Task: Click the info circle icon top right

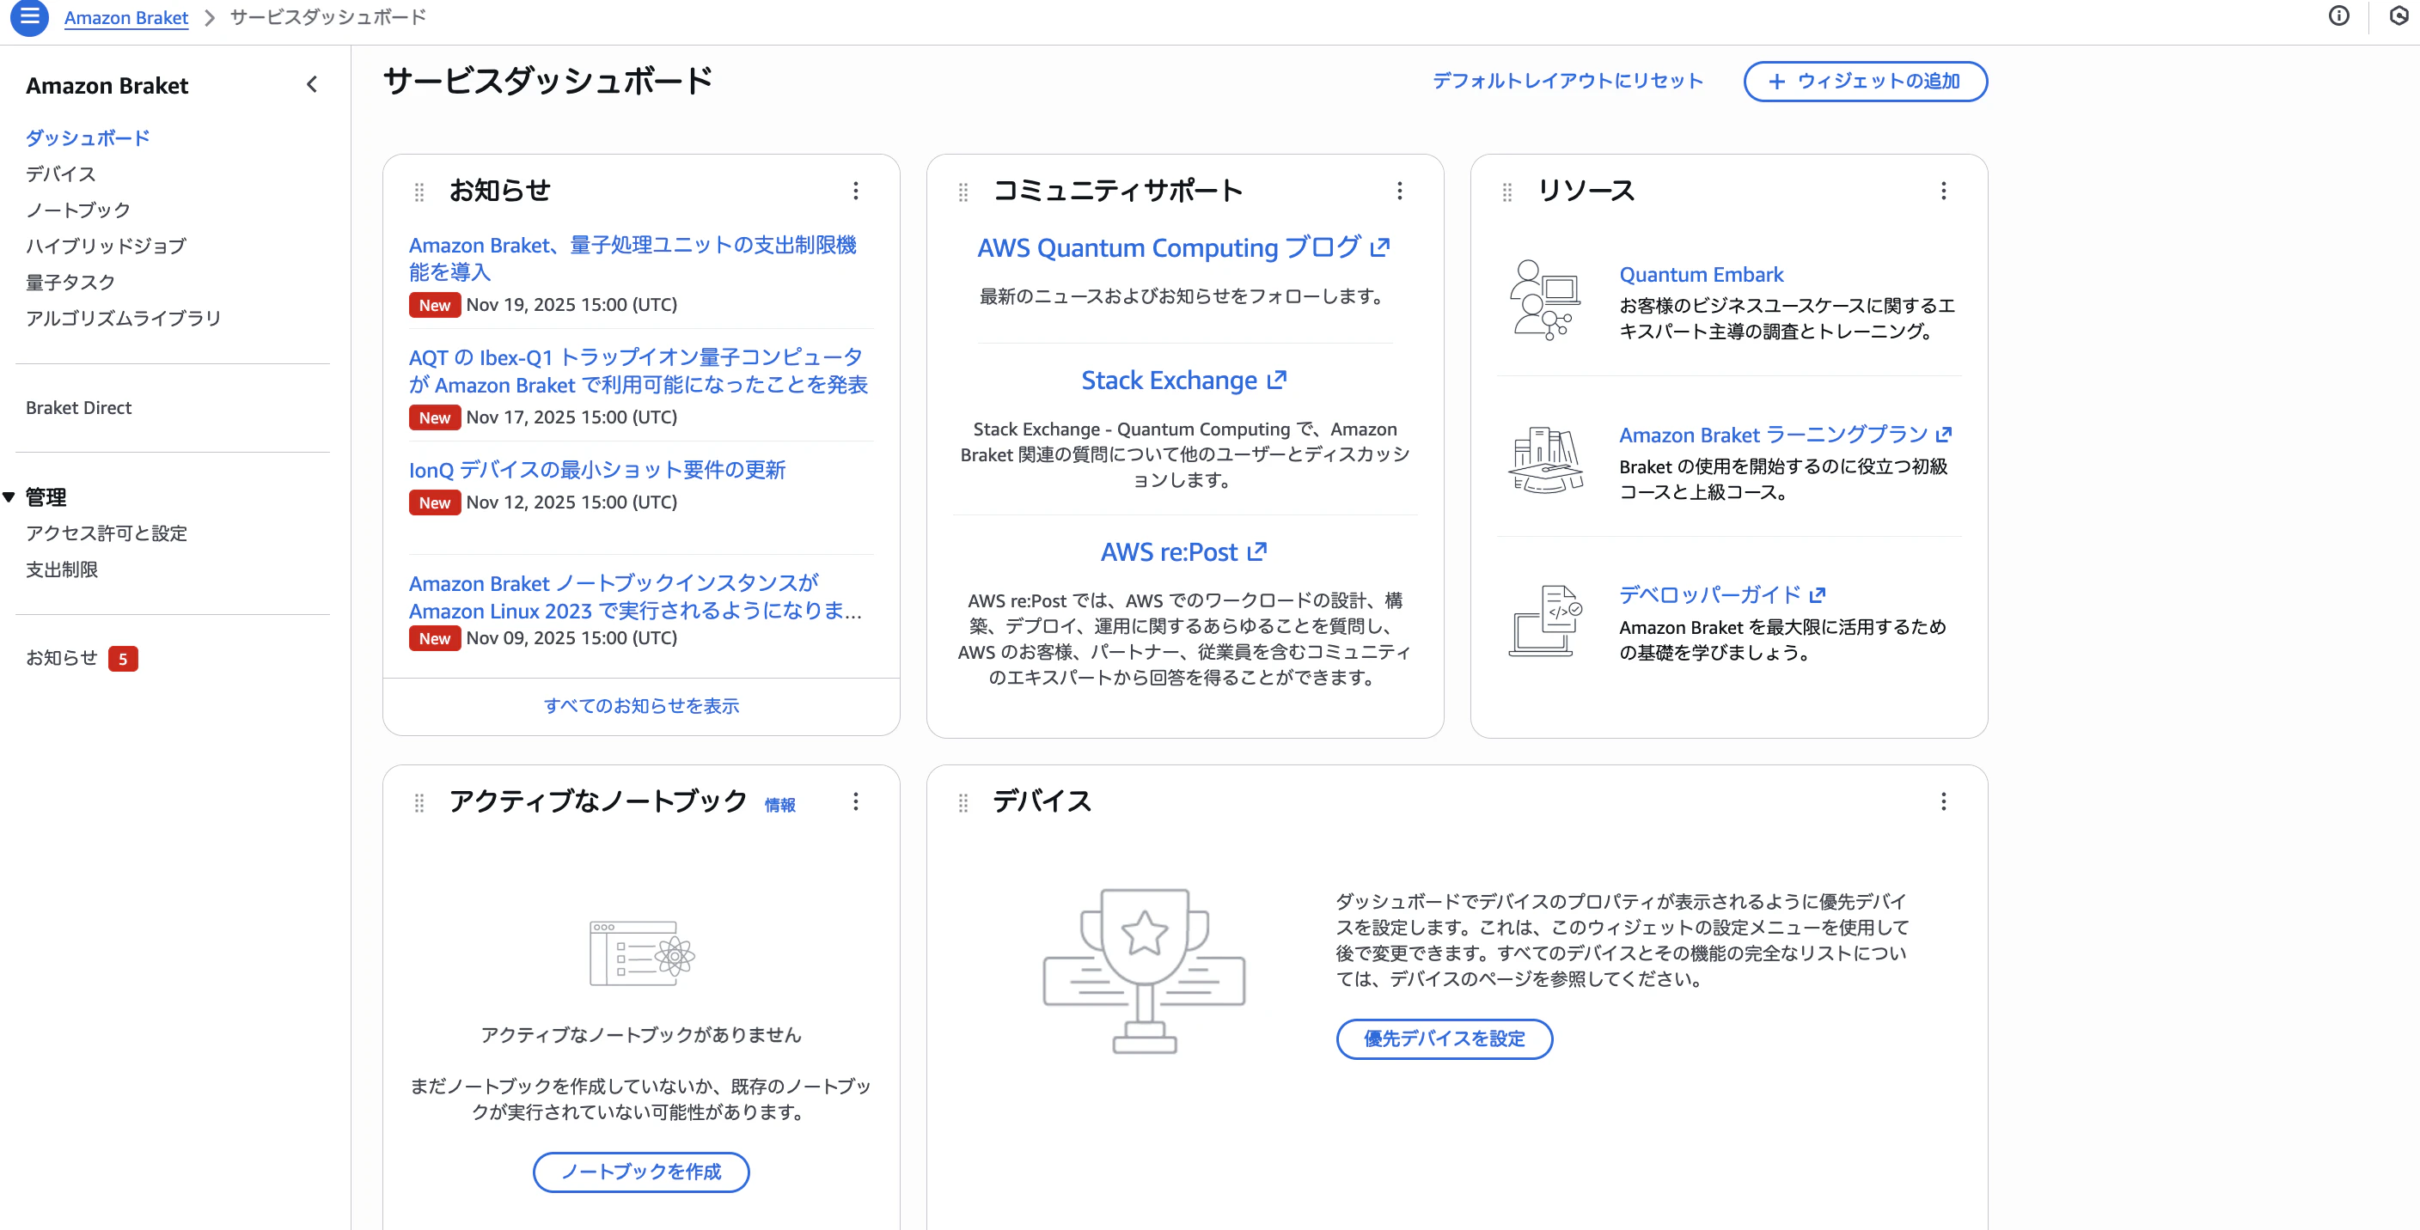Action: click(2339, 16)
